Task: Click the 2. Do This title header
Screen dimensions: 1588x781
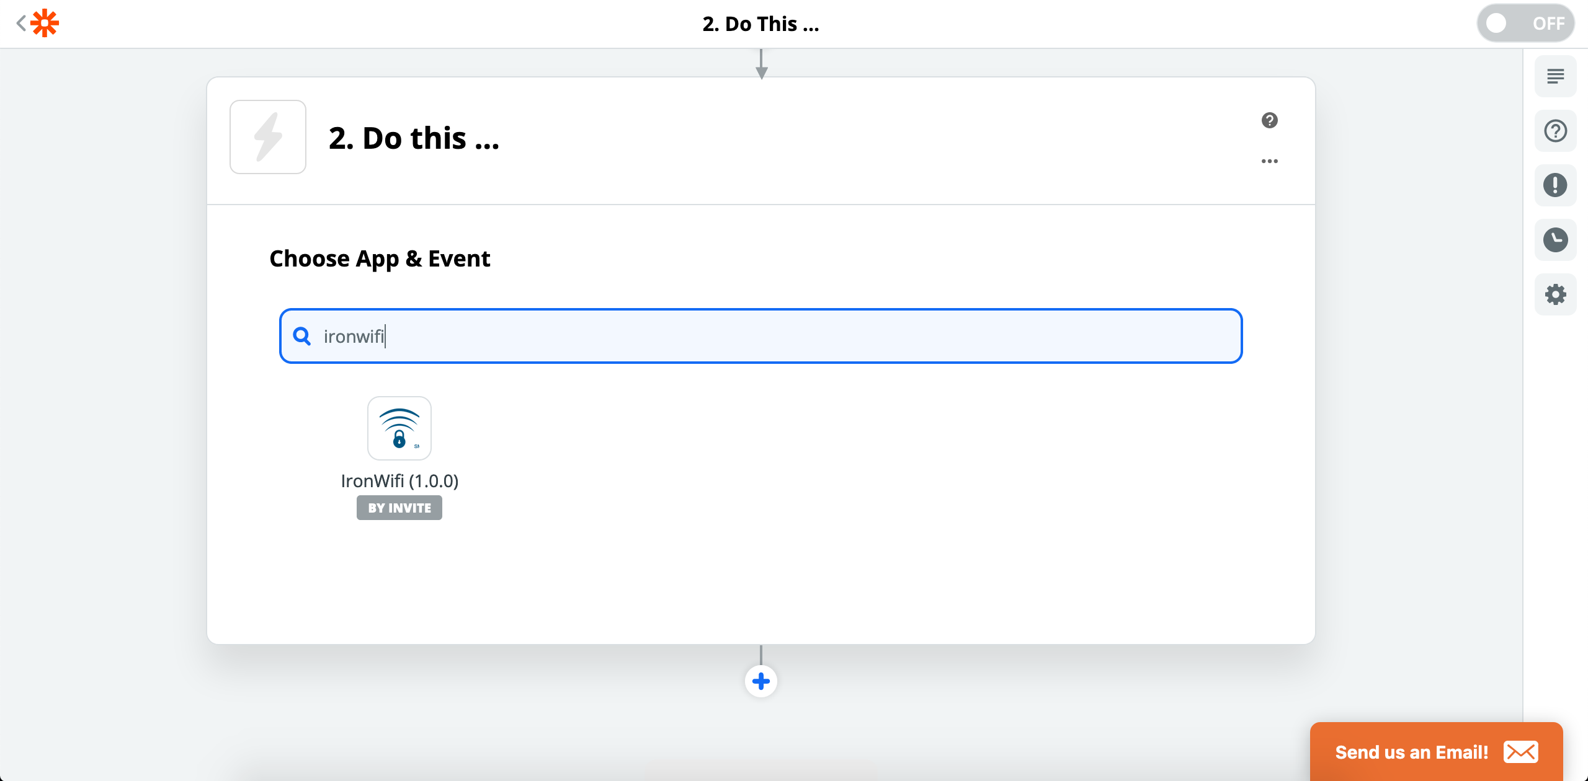Action: tap(760, 24)
